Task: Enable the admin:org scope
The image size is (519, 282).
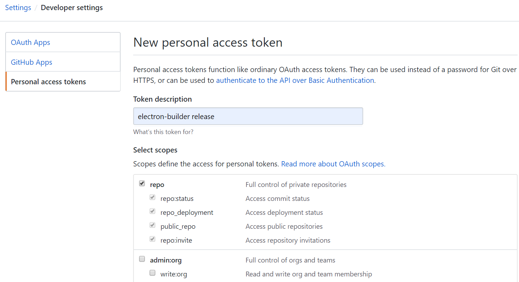Action: point(142,259)
